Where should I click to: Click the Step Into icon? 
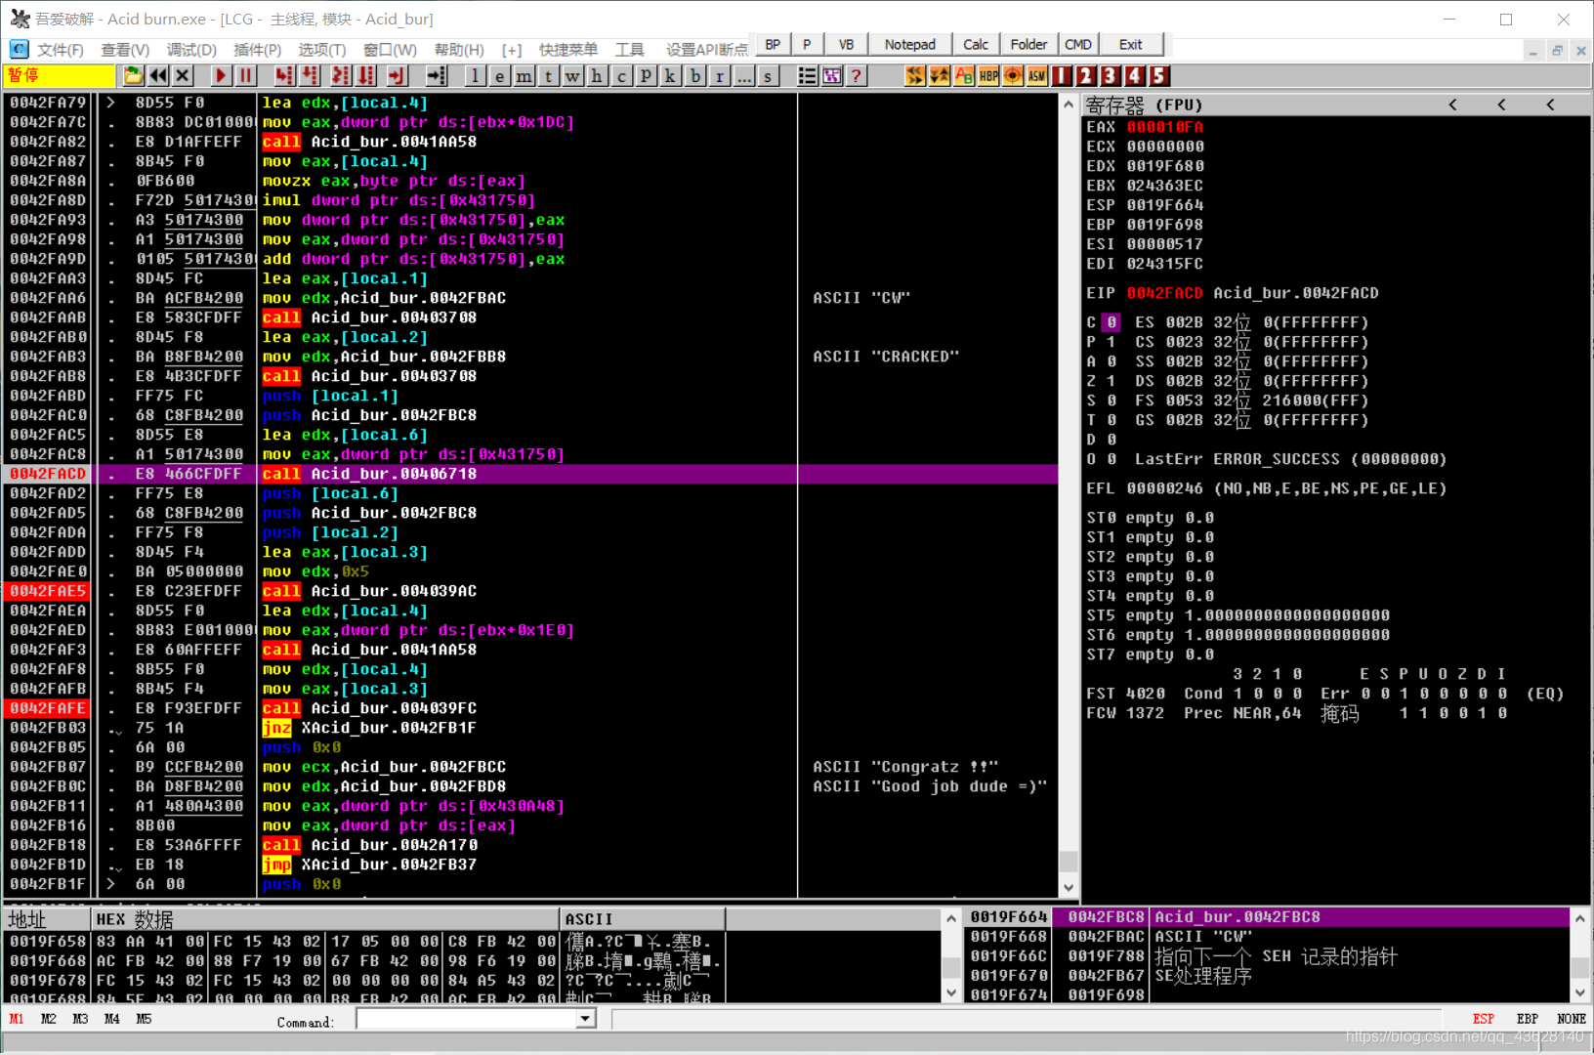283,75
